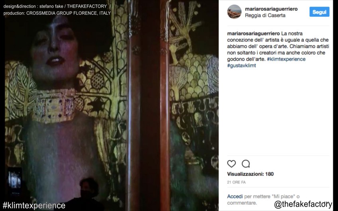Click the Visualizzazioni: 180 view count
The height and width of the screenshot is (211, 338).
point(250,174)
